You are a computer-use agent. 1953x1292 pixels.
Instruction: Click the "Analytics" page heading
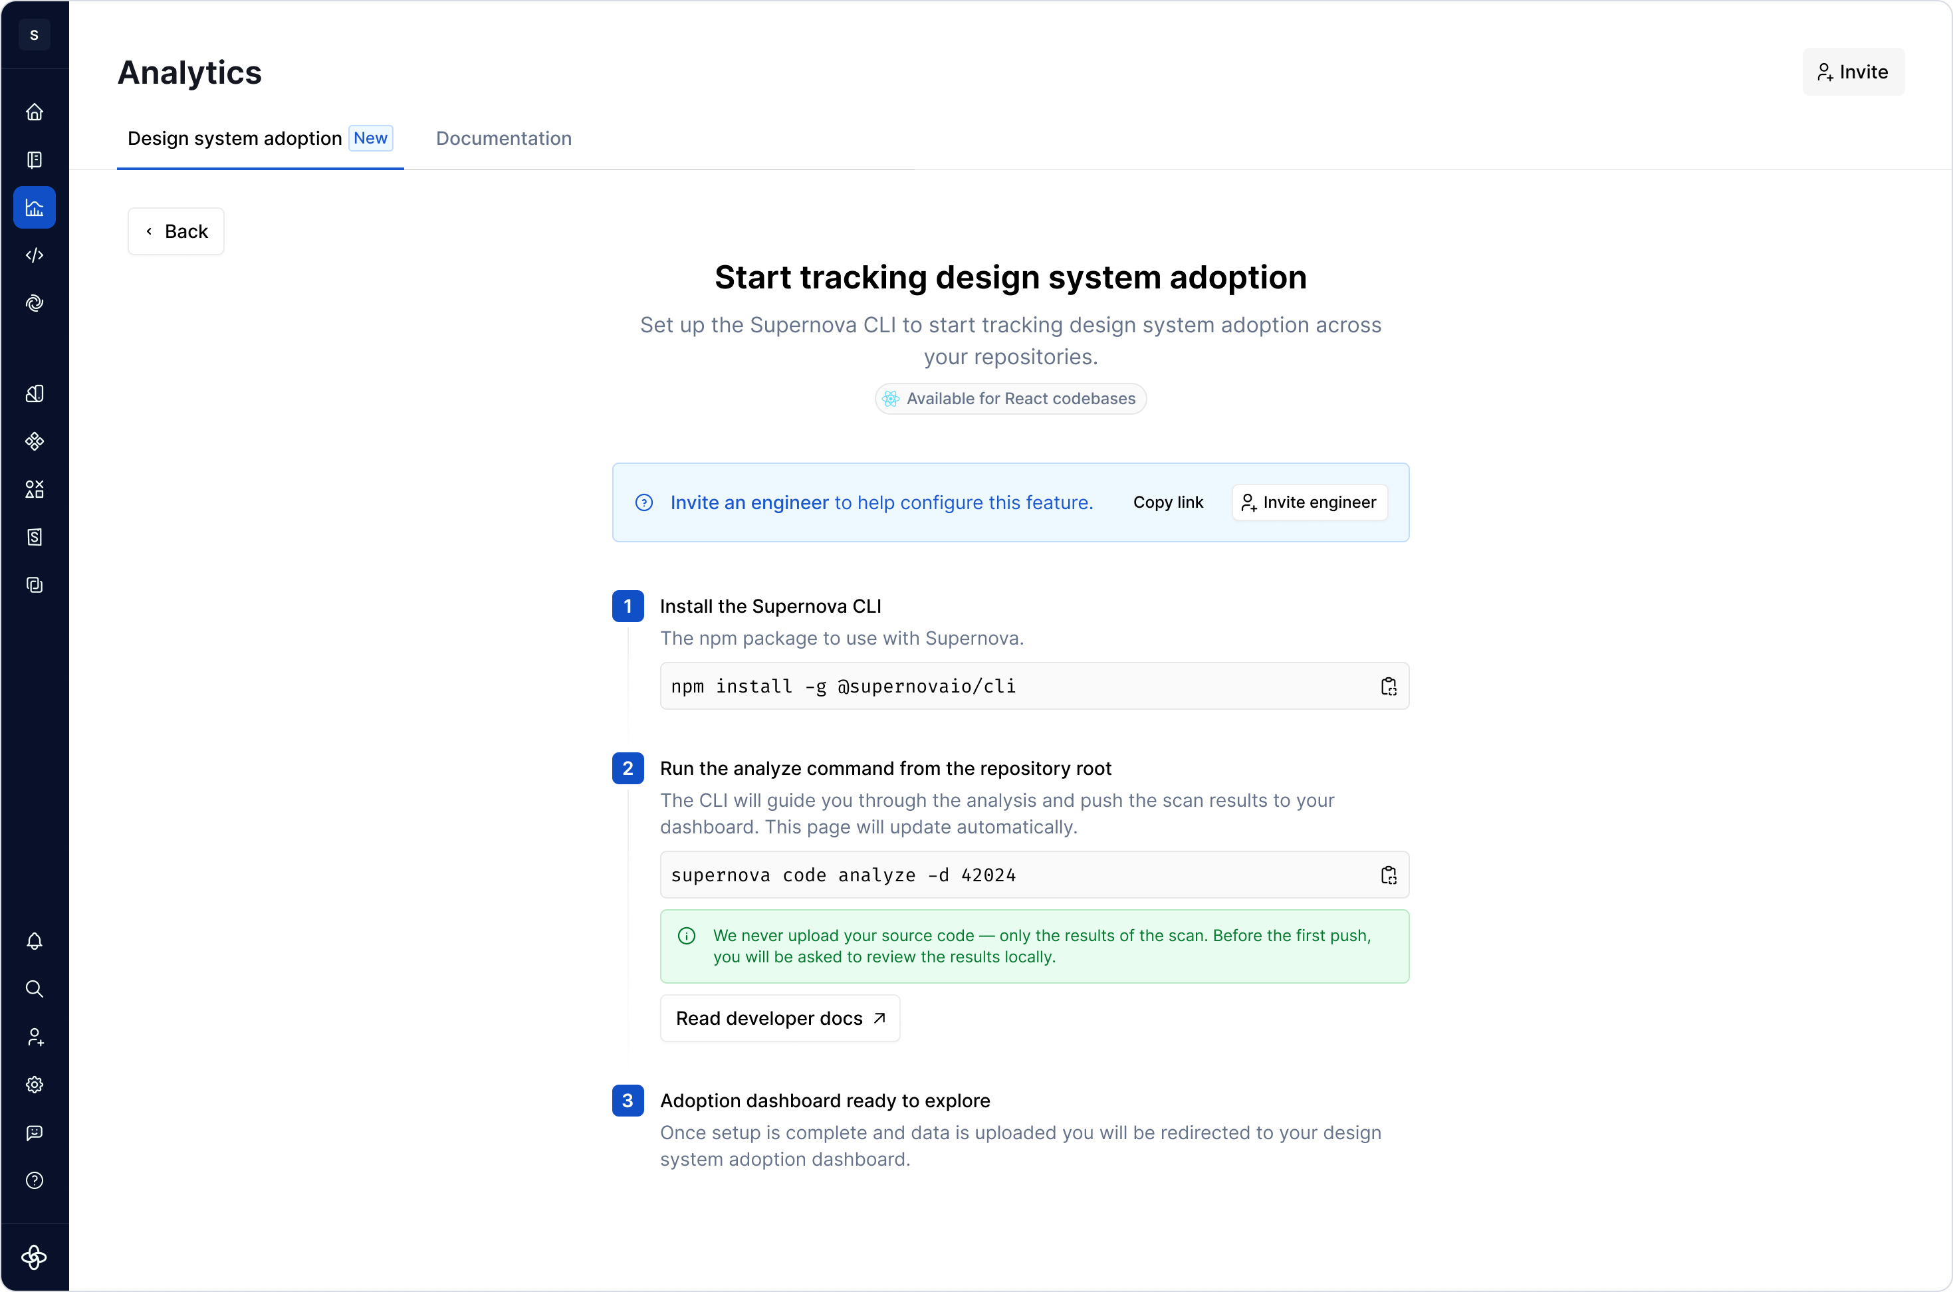(x=189, y=72)
